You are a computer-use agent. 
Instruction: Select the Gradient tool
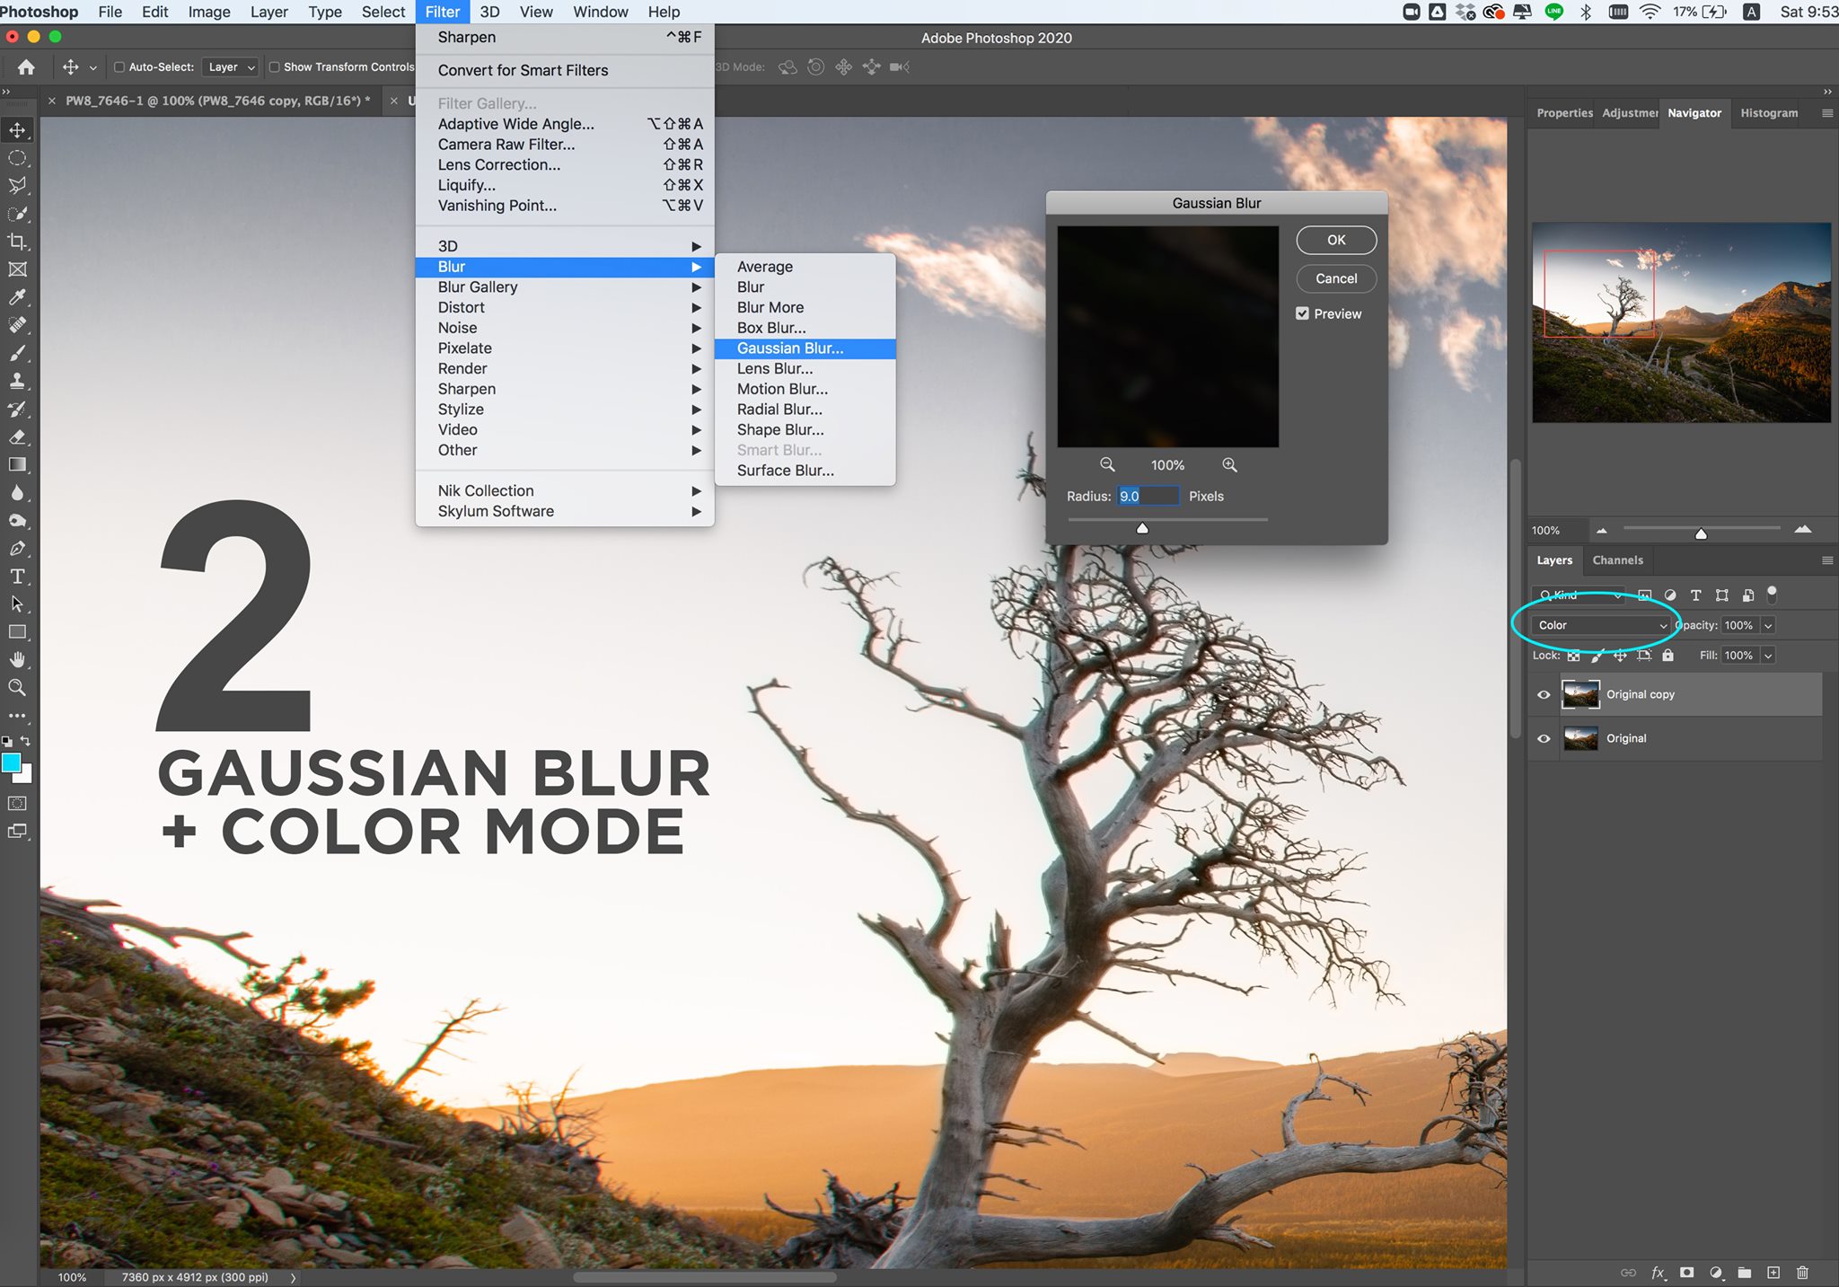click(17, 464)
